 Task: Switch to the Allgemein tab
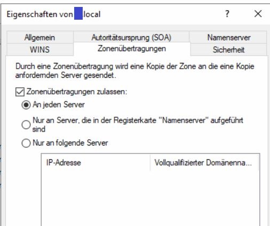pos(40,37)
